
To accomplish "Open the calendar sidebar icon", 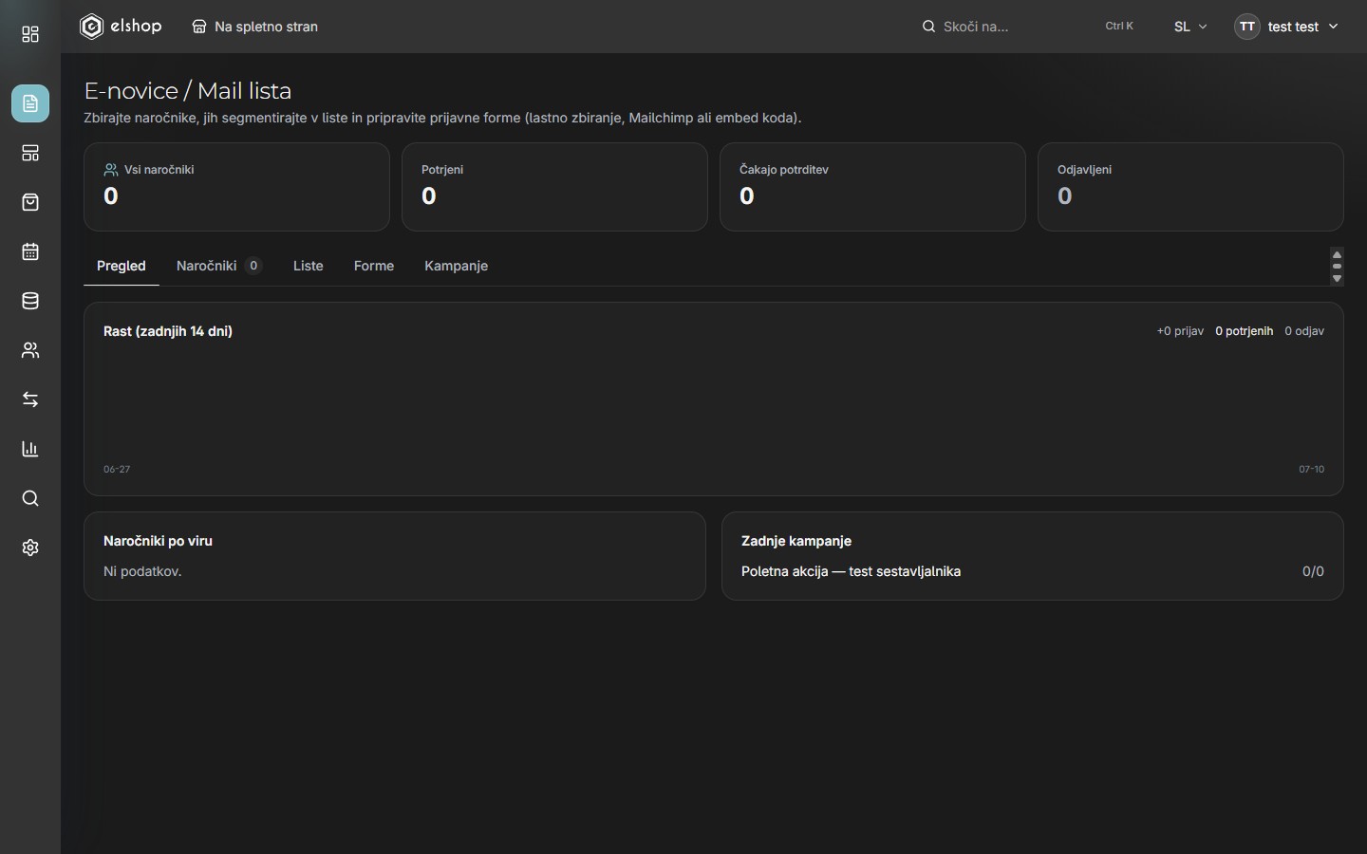I will point(30,251).
